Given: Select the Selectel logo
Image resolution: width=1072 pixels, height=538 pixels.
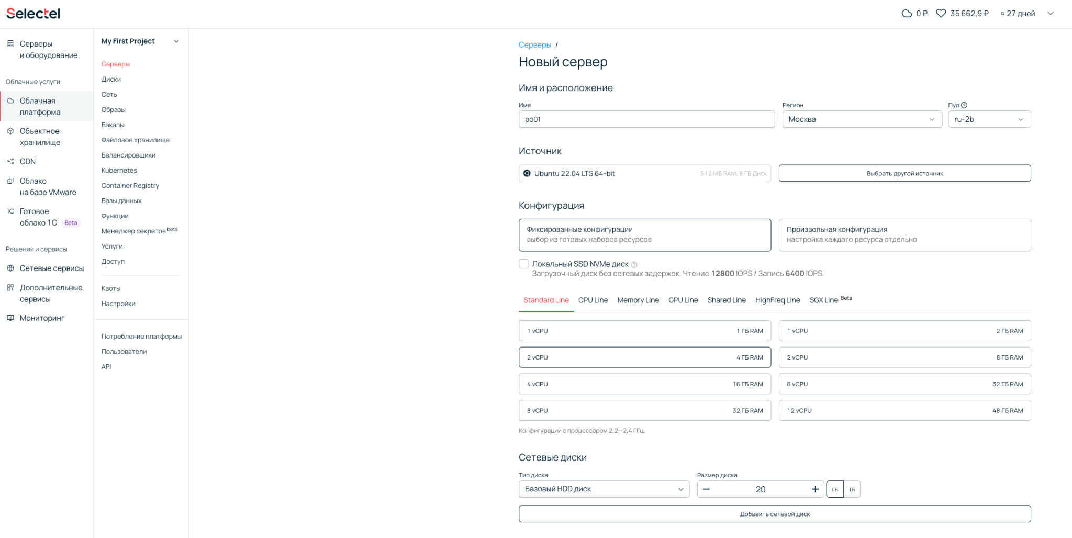Looking at the screenshot, I should [33, 13].
